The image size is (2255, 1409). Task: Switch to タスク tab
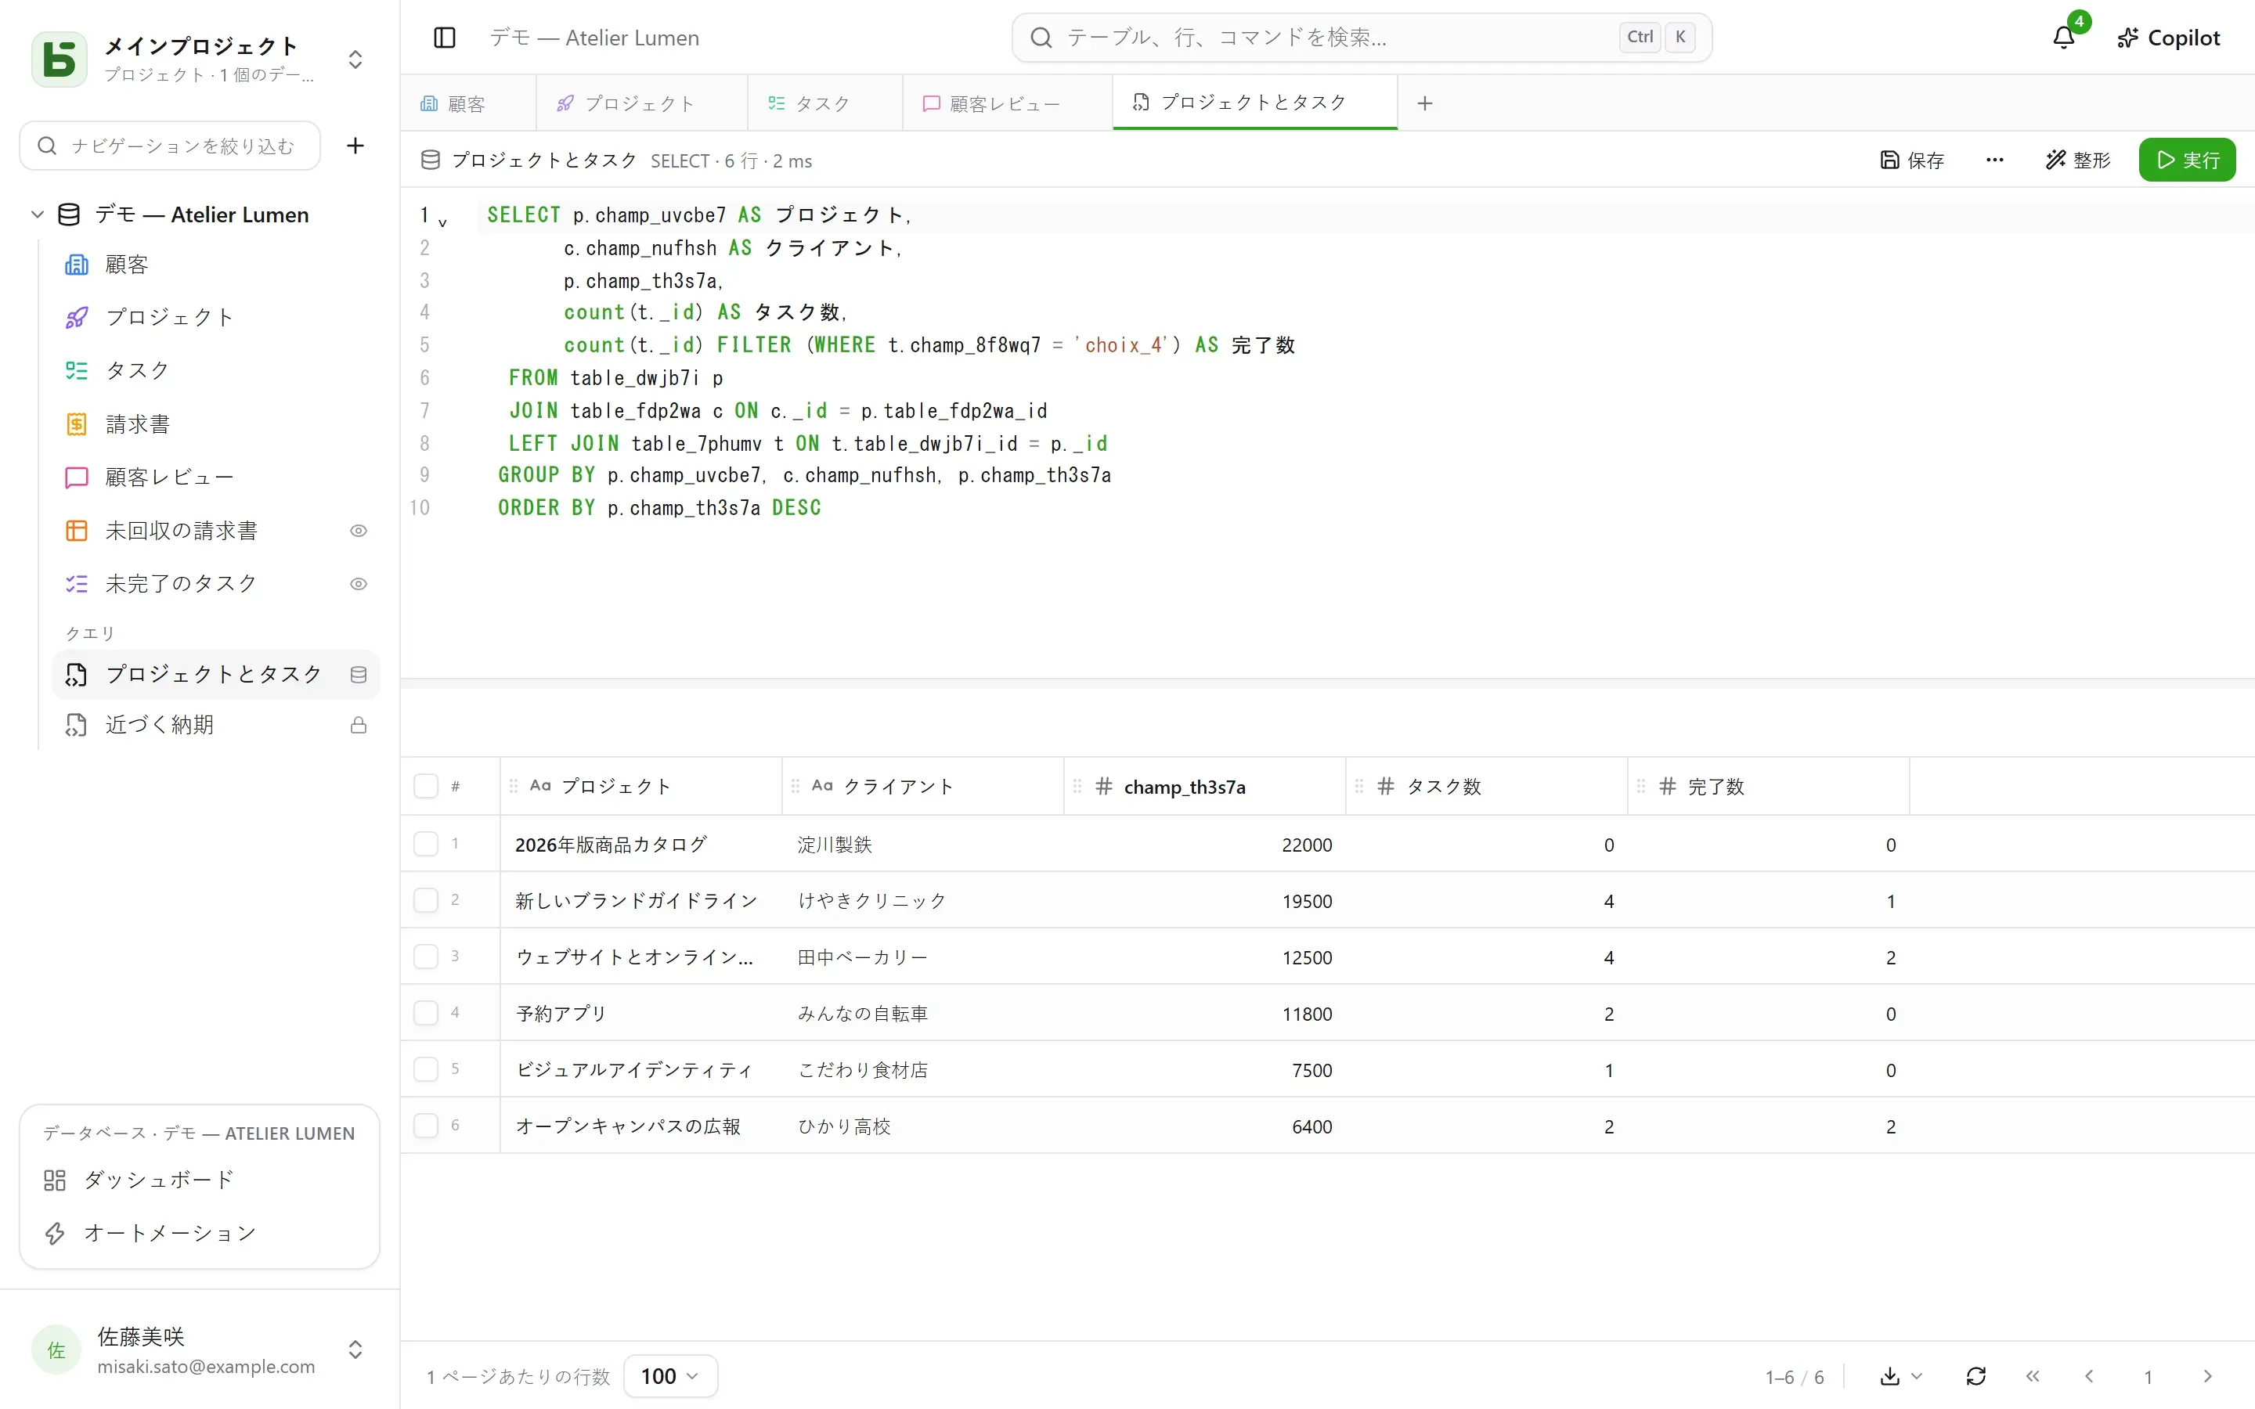coord(824,103)
